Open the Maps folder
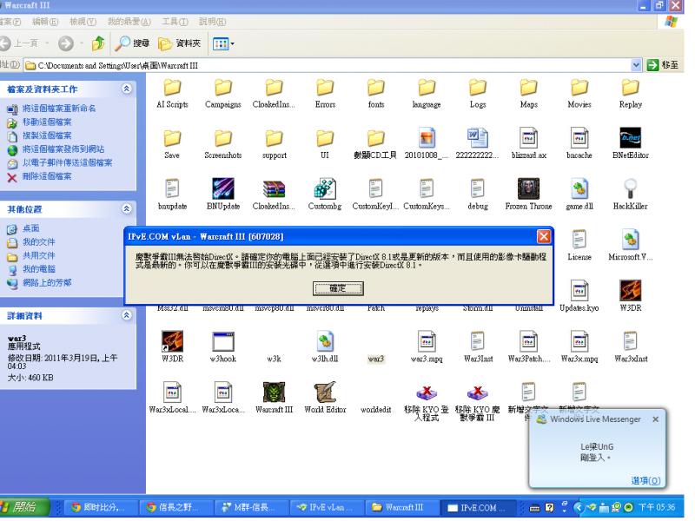695x521 pixels. coord(528,89)
